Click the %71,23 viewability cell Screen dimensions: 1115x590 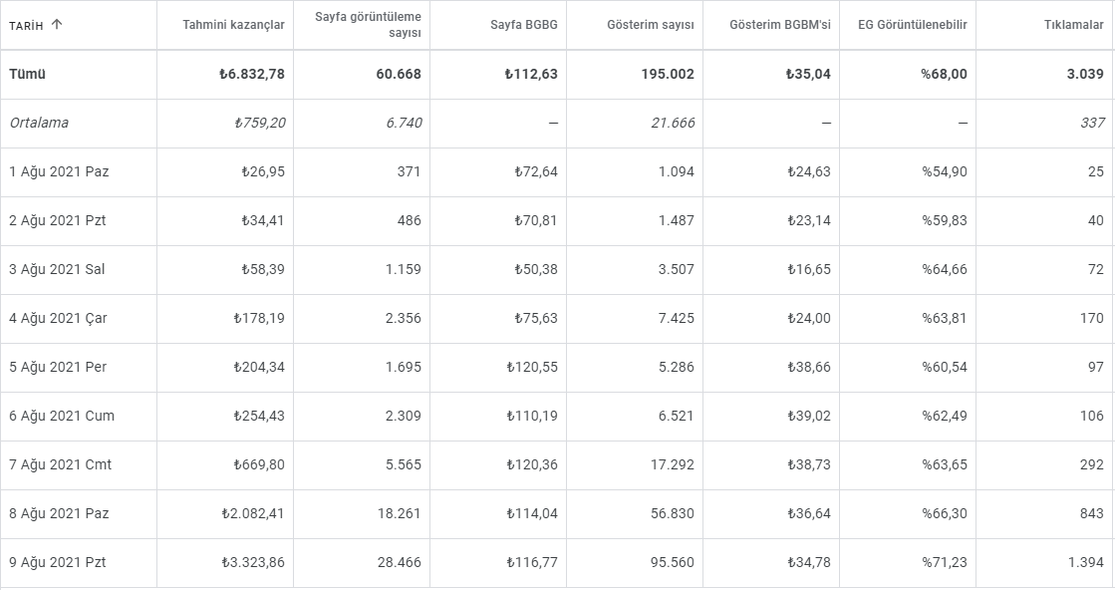[945, 562]
